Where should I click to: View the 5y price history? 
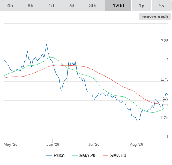tap(161, 5)
